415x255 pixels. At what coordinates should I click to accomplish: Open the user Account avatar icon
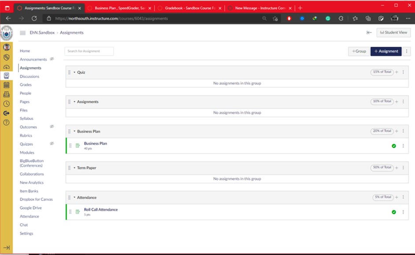(x=6, y=47)
